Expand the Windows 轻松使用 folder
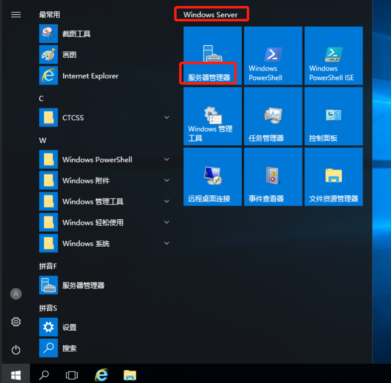The width and height of the screenshot is (391, 383). point(167,222)
